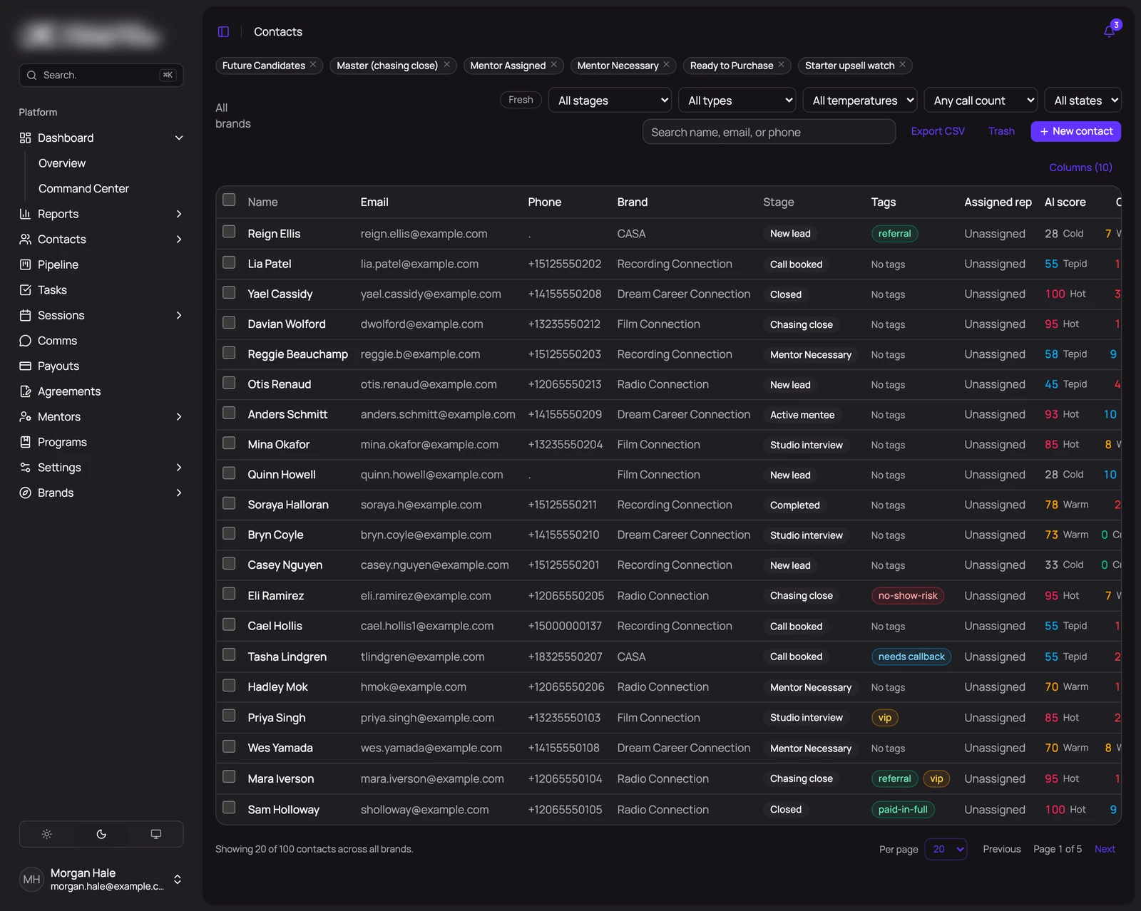The height and width of the screenshot is (911, 1141).
Task: Go to Payouts in the sidebar
Action: [x=58, y=366]
